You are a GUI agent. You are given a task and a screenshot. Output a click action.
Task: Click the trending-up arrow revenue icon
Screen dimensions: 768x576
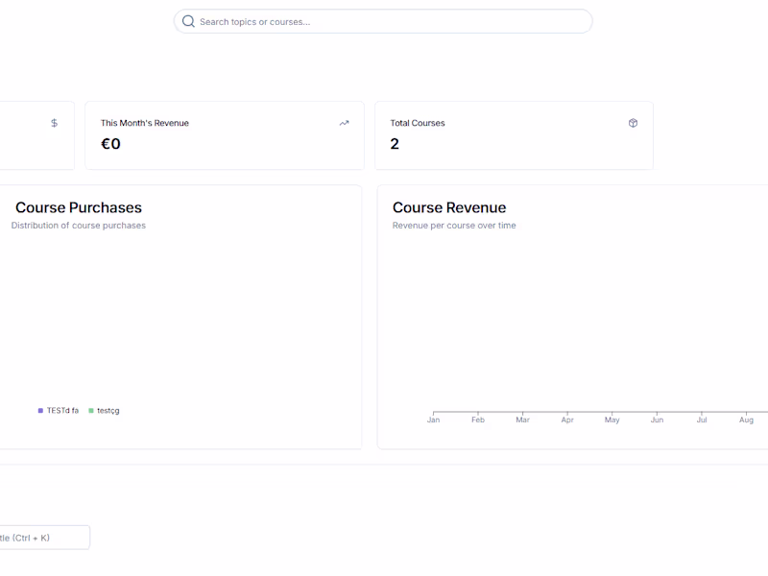pyautogui.click(x=344, y=123)
